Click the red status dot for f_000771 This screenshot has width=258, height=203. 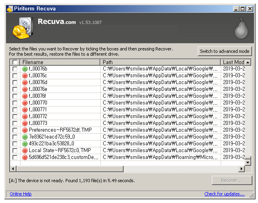pos(25,110)
